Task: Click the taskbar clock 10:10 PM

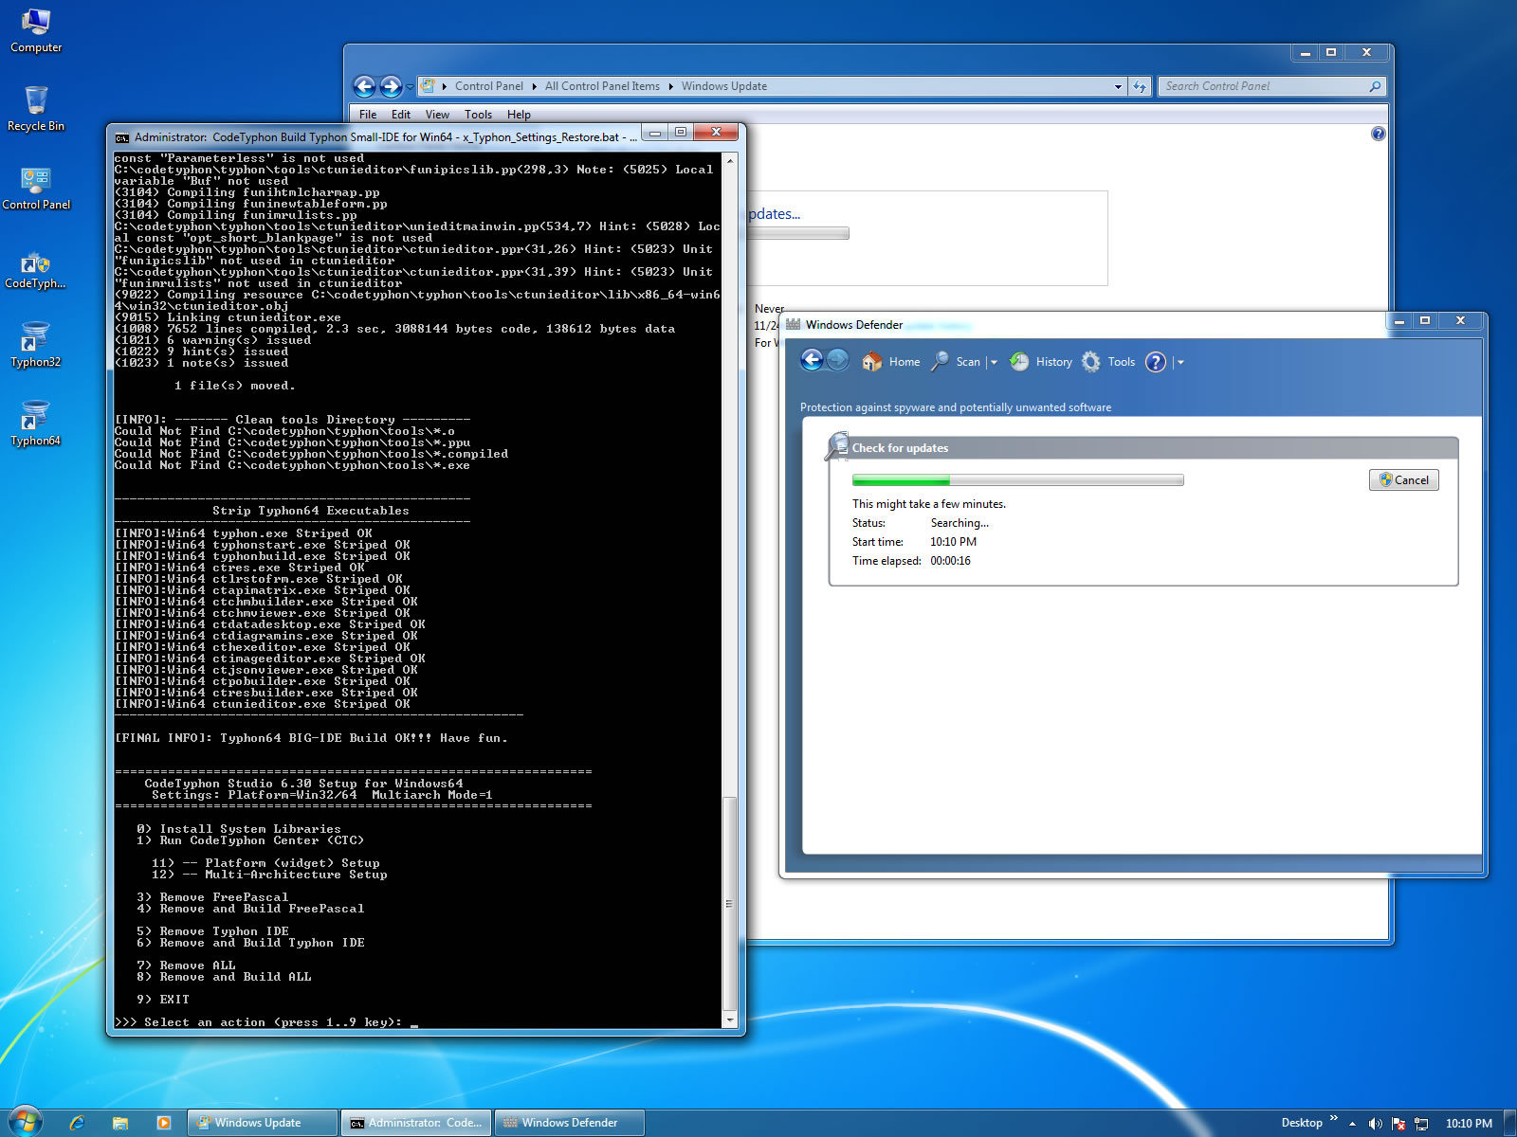Action: click(x=1469, y=1124)
